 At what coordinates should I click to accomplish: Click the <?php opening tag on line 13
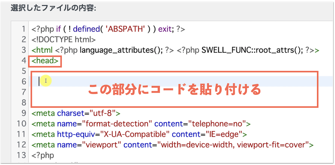[x=43, y=155]
